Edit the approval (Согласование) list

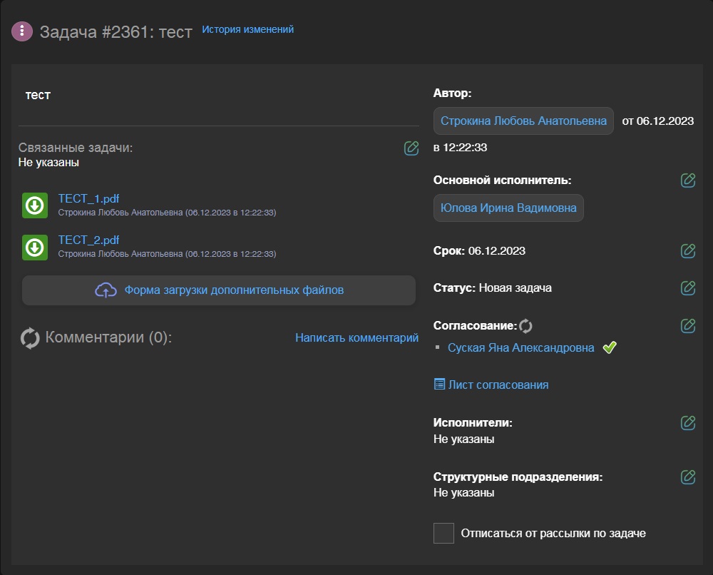click(x=687, y=325)
